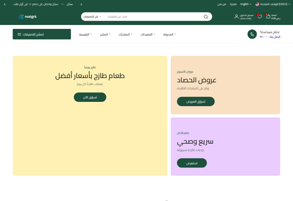
Task: Open the English language dropdown
Action: 246,4
